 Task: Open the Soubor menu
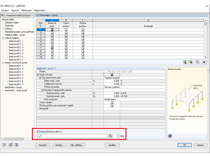point(5,10)
